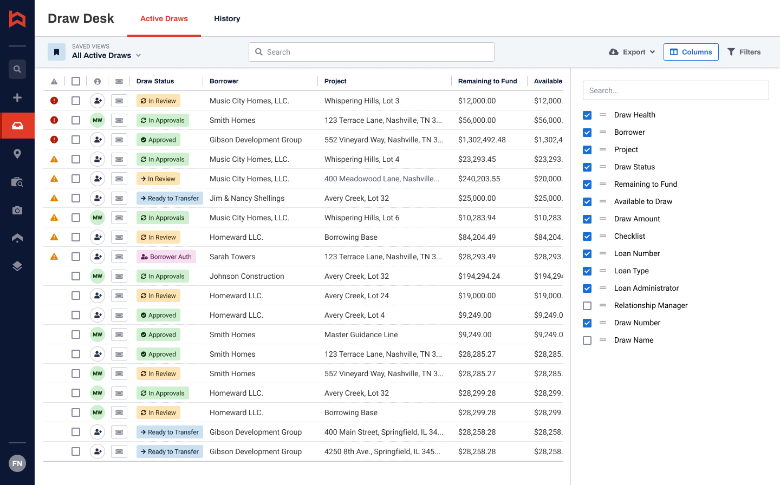
Task: Select the checkbox for Whispering Hills, Lot 3 row
Action: [76, 101]
